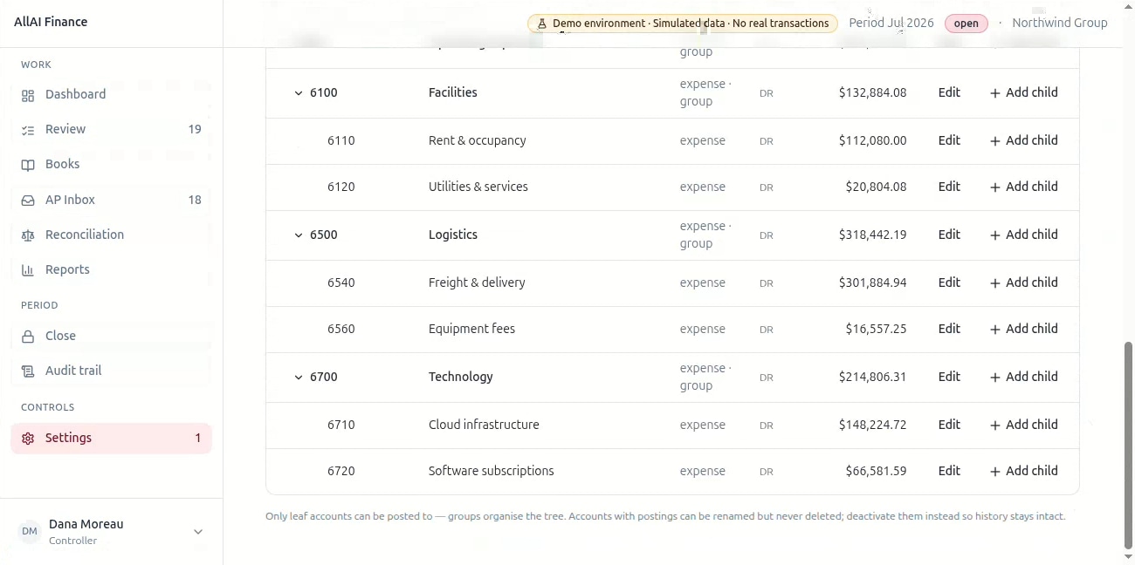Screen dimensions: 1135x565
Task: Edit the Facilities account
Action: 949,92
